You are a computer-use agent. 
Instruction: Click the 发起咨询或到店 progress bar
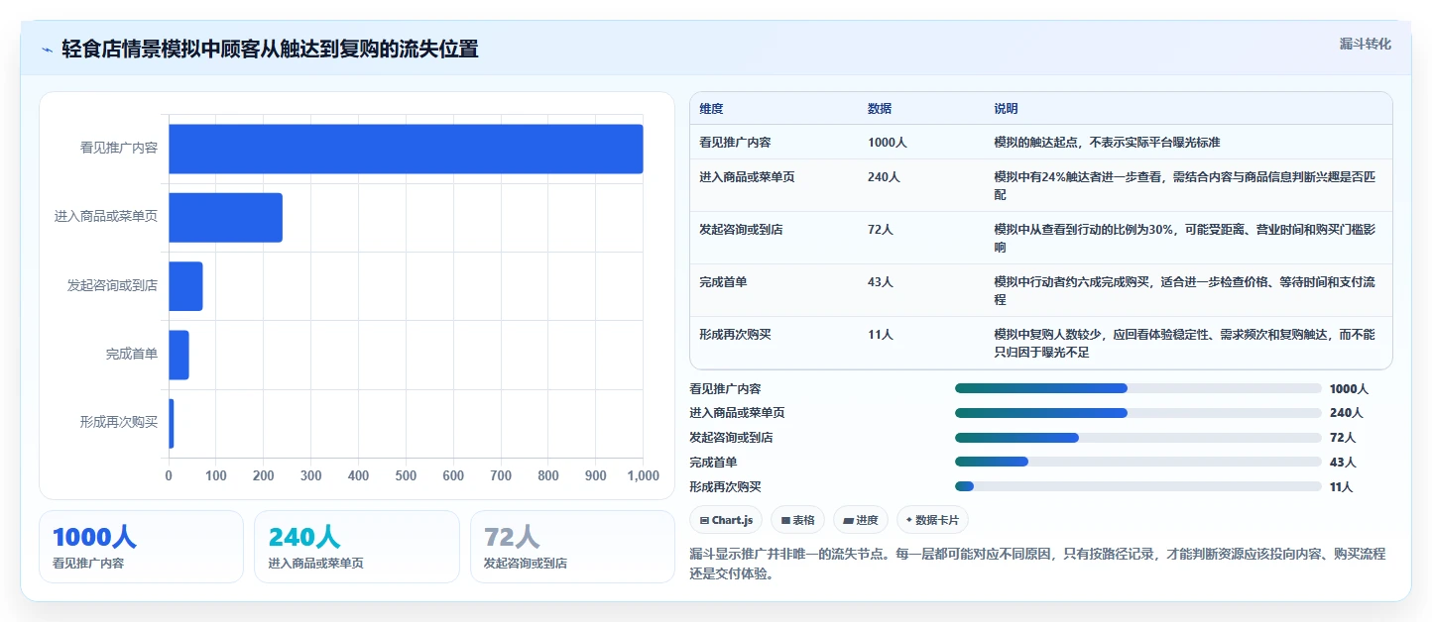click(x=1138, y=438)
